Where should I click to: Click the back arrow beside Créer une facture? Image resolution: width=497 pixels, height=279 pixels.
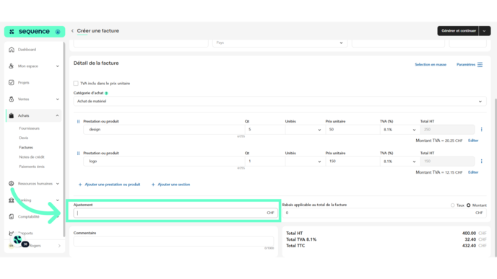tap(72, 31)
